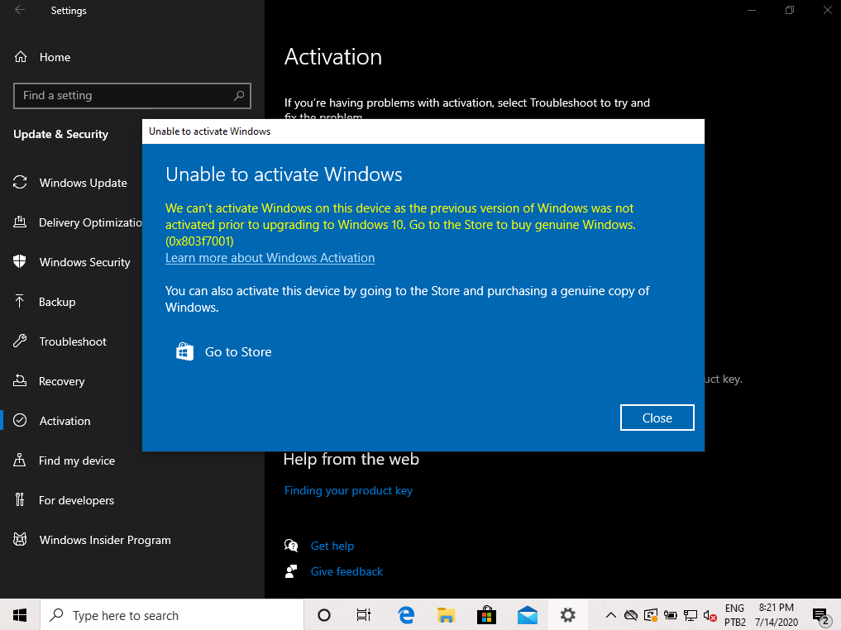Screen dimensions: 841x630
Task: Open Cortana from the taskbar
Action: [x=324, y=615]
